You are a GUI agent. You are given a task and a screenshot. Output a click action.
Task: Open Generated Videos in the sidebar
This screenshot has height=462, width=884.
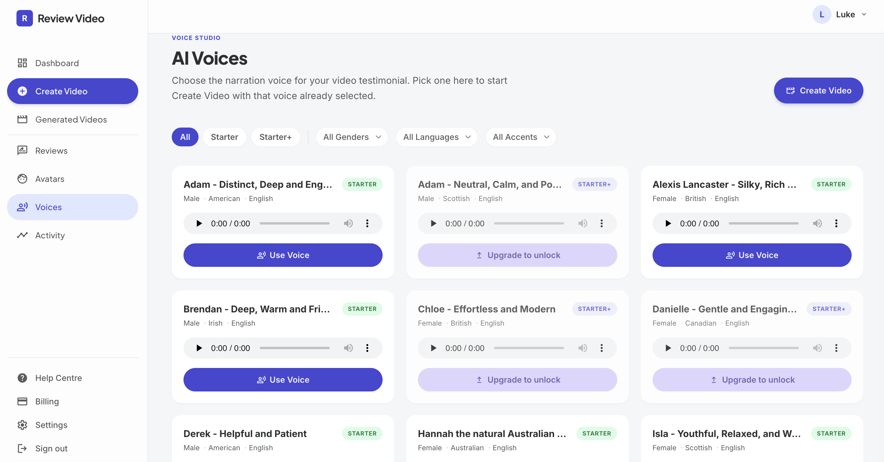point(72,119)
